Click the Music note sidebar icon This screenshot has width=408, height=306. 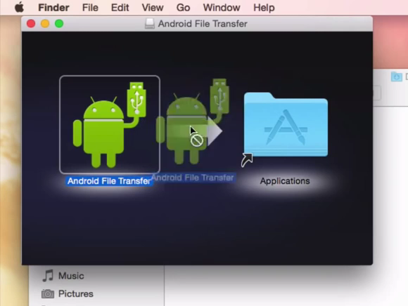tap(48, 276)
